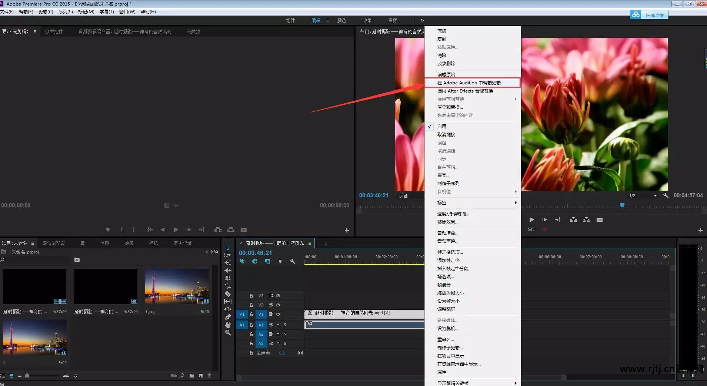Image resolution: width=707 pixels, height=386 pixels.
Task: Choose 速度/持续时间 in context menu
Action: pyautogui.click(x=473, y=214)
